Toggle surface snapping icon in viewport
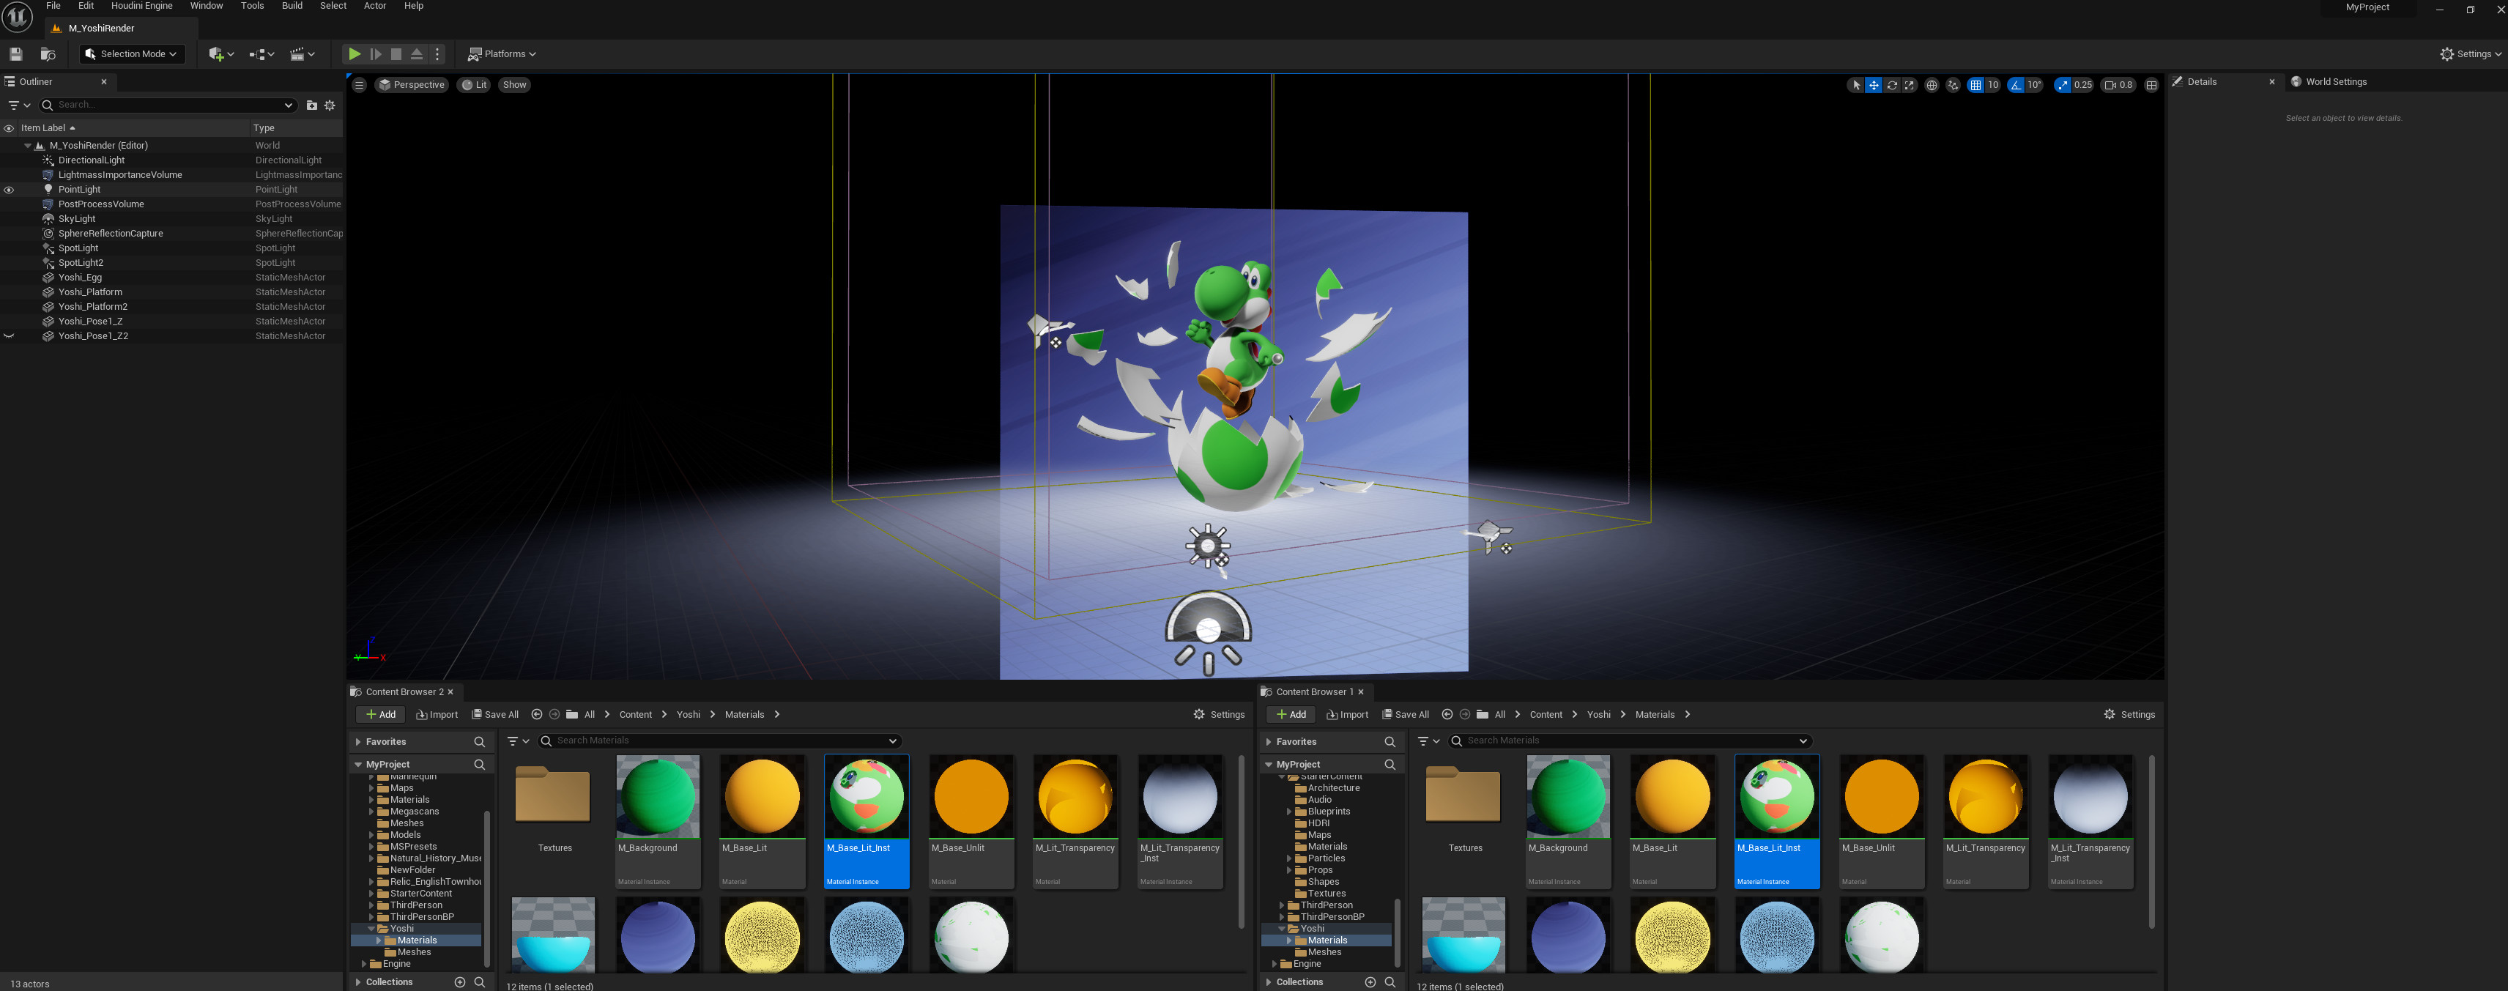Image resolution: width=2508 pixels, height=991 pixels. point(1953,85)
